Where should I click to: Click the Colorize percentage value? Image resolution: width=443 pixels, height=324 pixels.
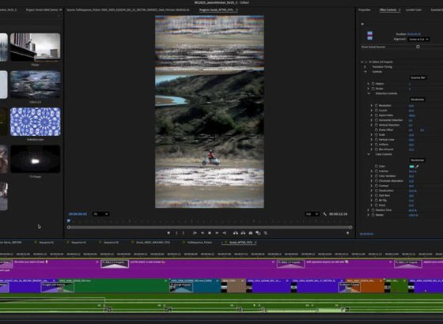pyautogui.click(x=412, y=171)
